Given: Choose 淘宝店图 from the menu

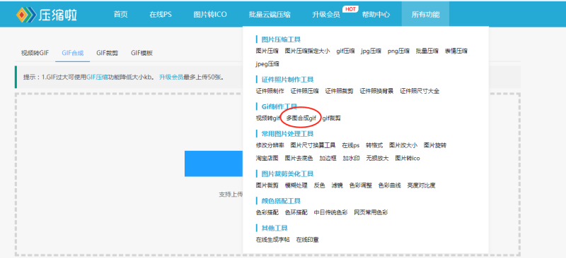Looking at the screenshot, I should (267, 158).
